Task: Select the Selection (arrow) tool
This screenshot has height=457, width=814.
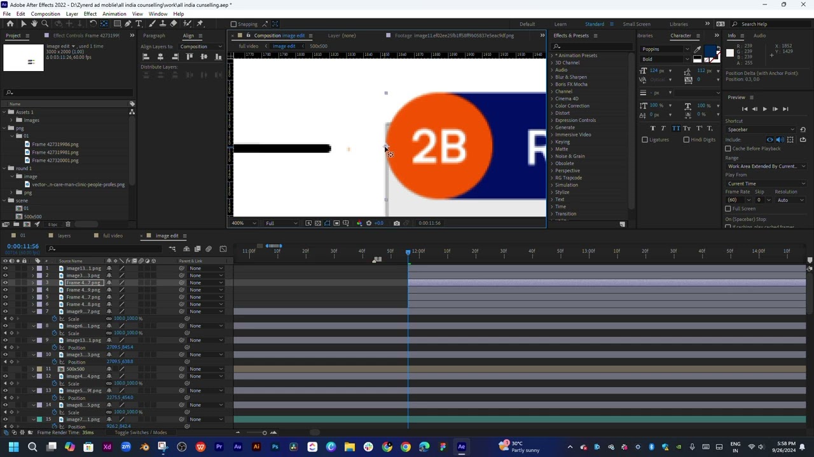Action: coord(24,23)
